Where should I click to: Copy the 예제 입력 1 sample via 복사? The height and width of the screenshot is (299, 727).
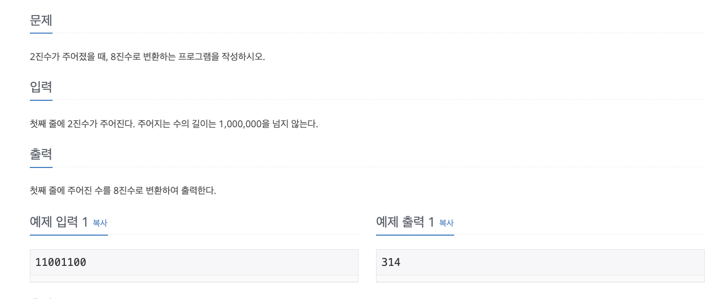pos(100,223)
